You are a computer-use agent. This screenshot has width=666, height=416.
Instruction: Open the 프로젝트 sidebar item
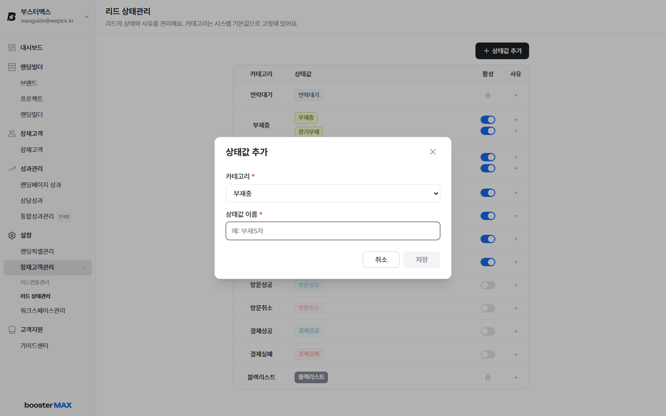[31, 99]
